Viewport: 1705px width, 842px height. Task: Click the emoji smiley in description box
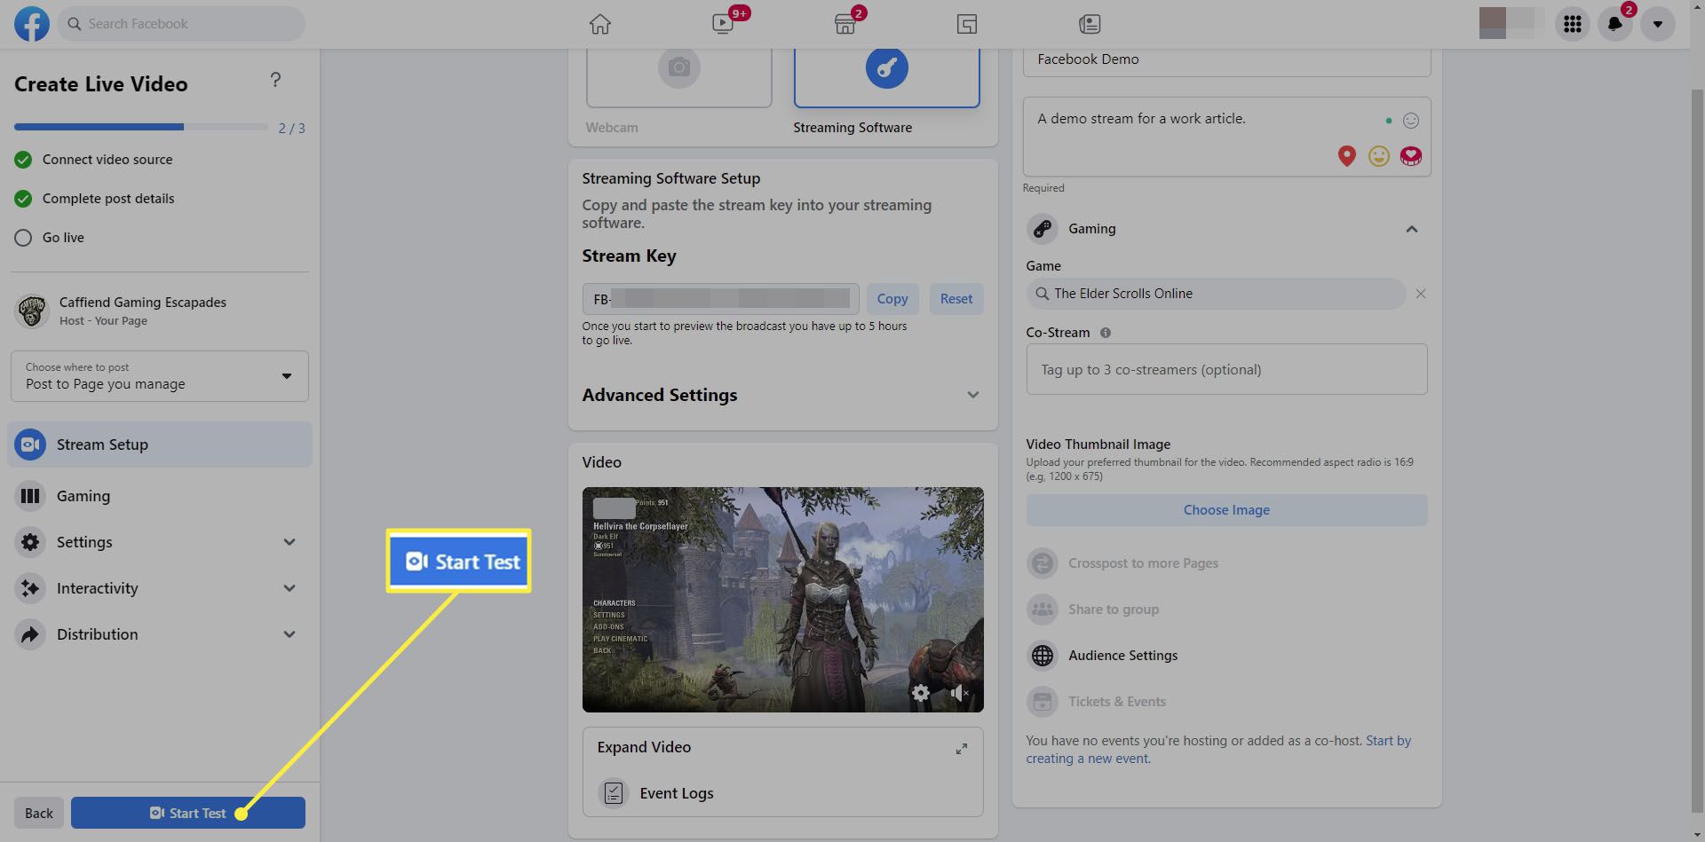point(1411,121)
